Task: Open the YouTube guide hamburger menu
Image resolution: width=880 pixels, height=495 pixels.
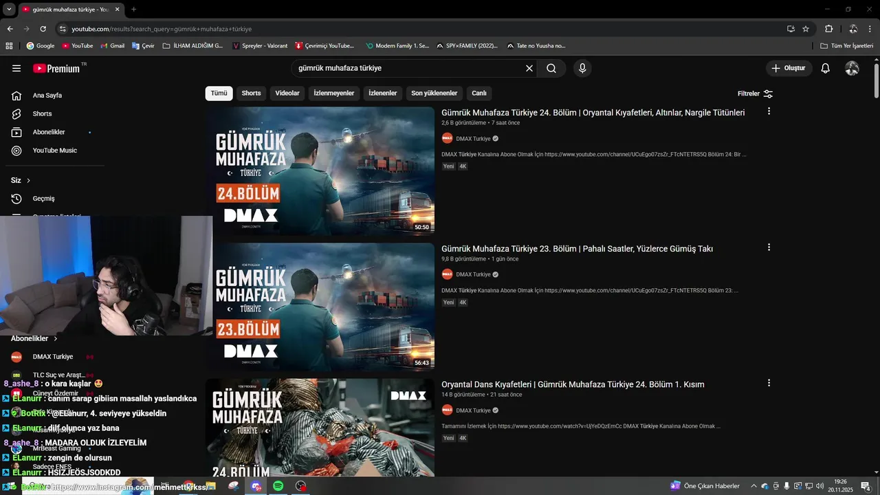Action: pyautogui.click(x=16, y=68)
